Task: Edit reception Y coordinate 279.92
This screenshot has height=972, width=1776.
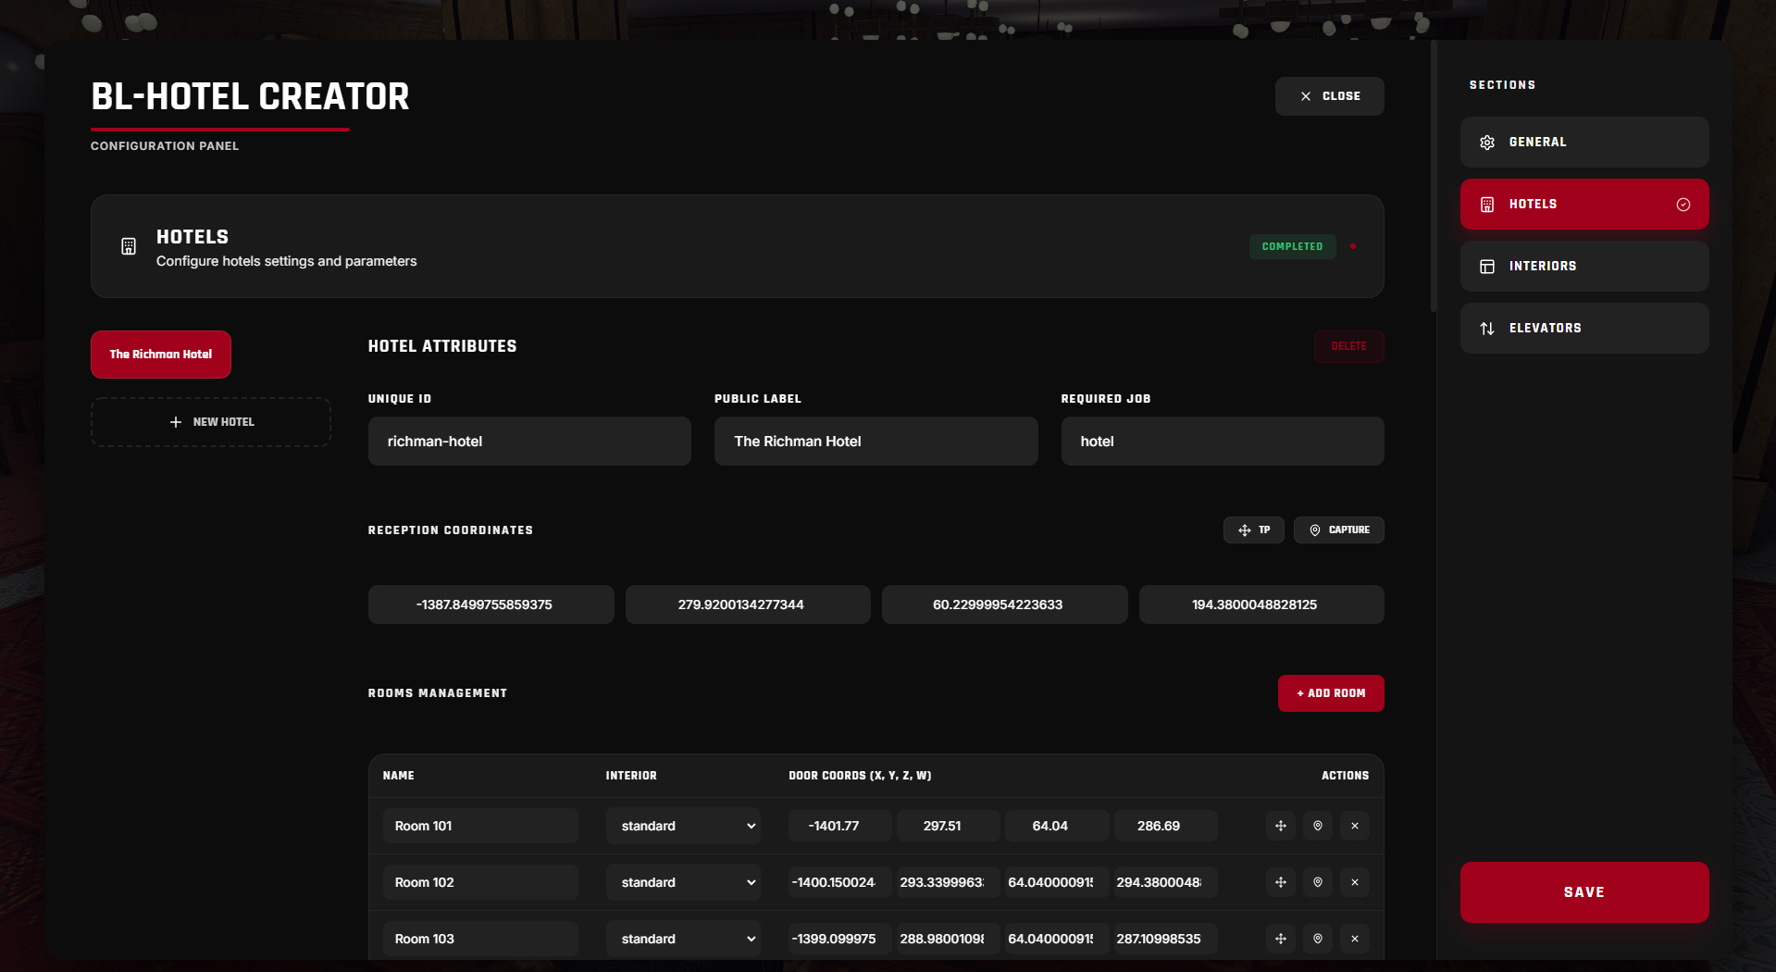Action: [x=748, y=604]
